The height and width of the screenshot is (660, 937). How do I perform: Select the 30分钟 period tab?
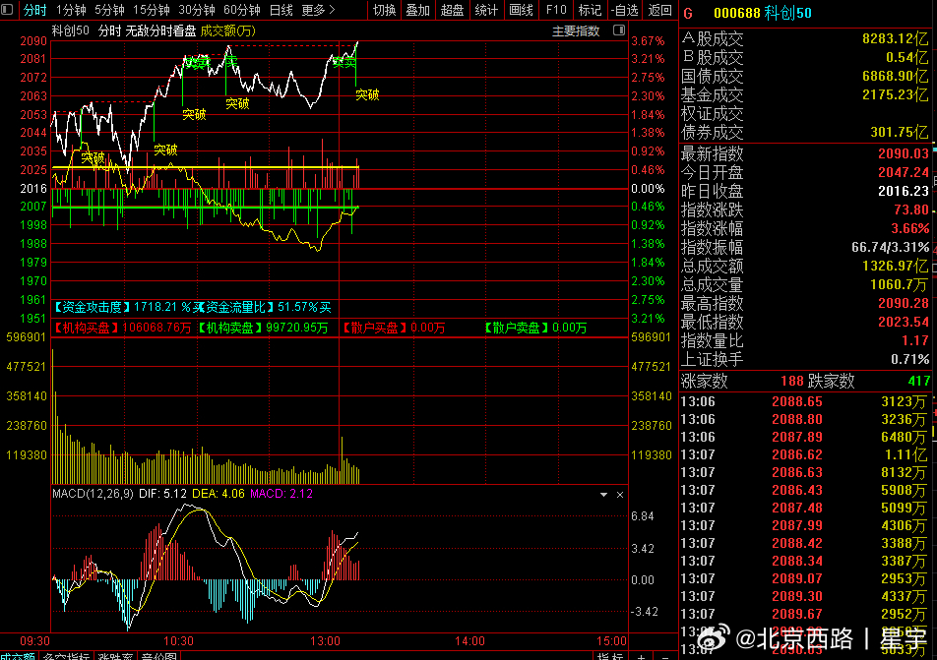[x=197, y=10]
